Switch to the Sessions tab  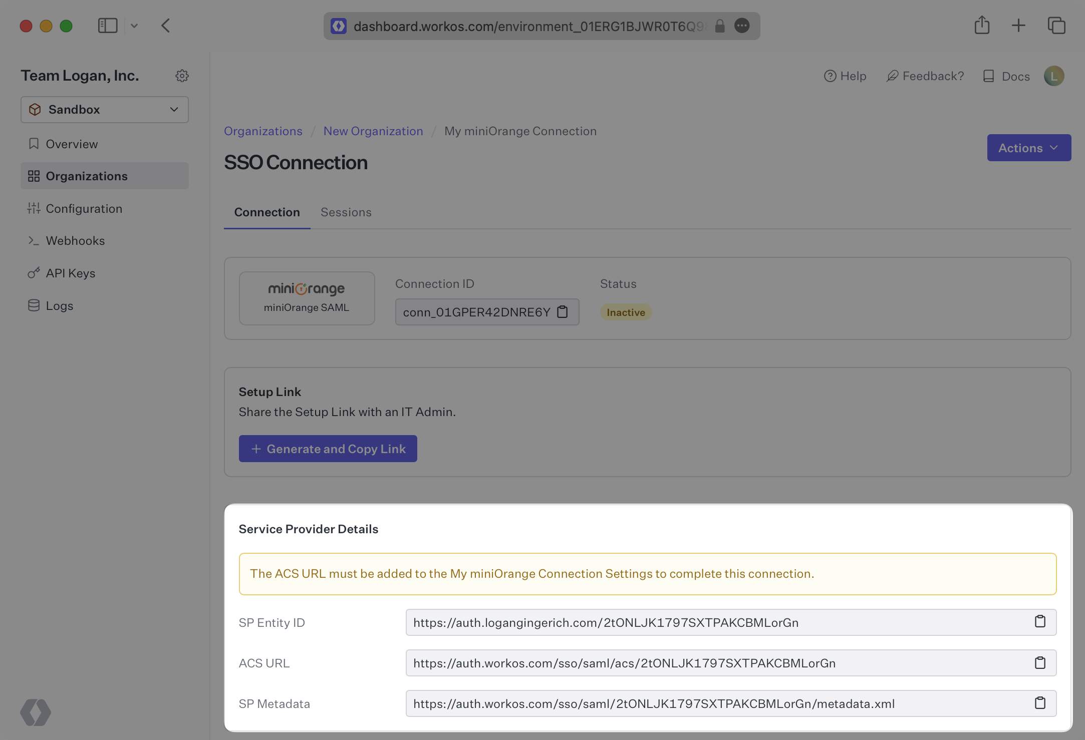pos(346,212)
